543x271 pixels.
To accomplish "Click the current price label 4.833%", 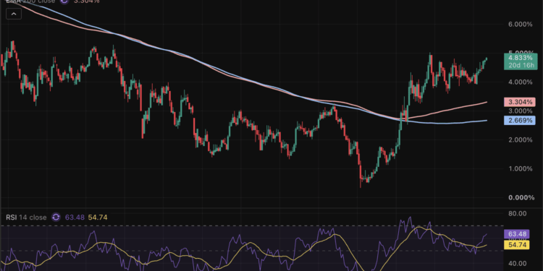I will [x=521, y=58].
